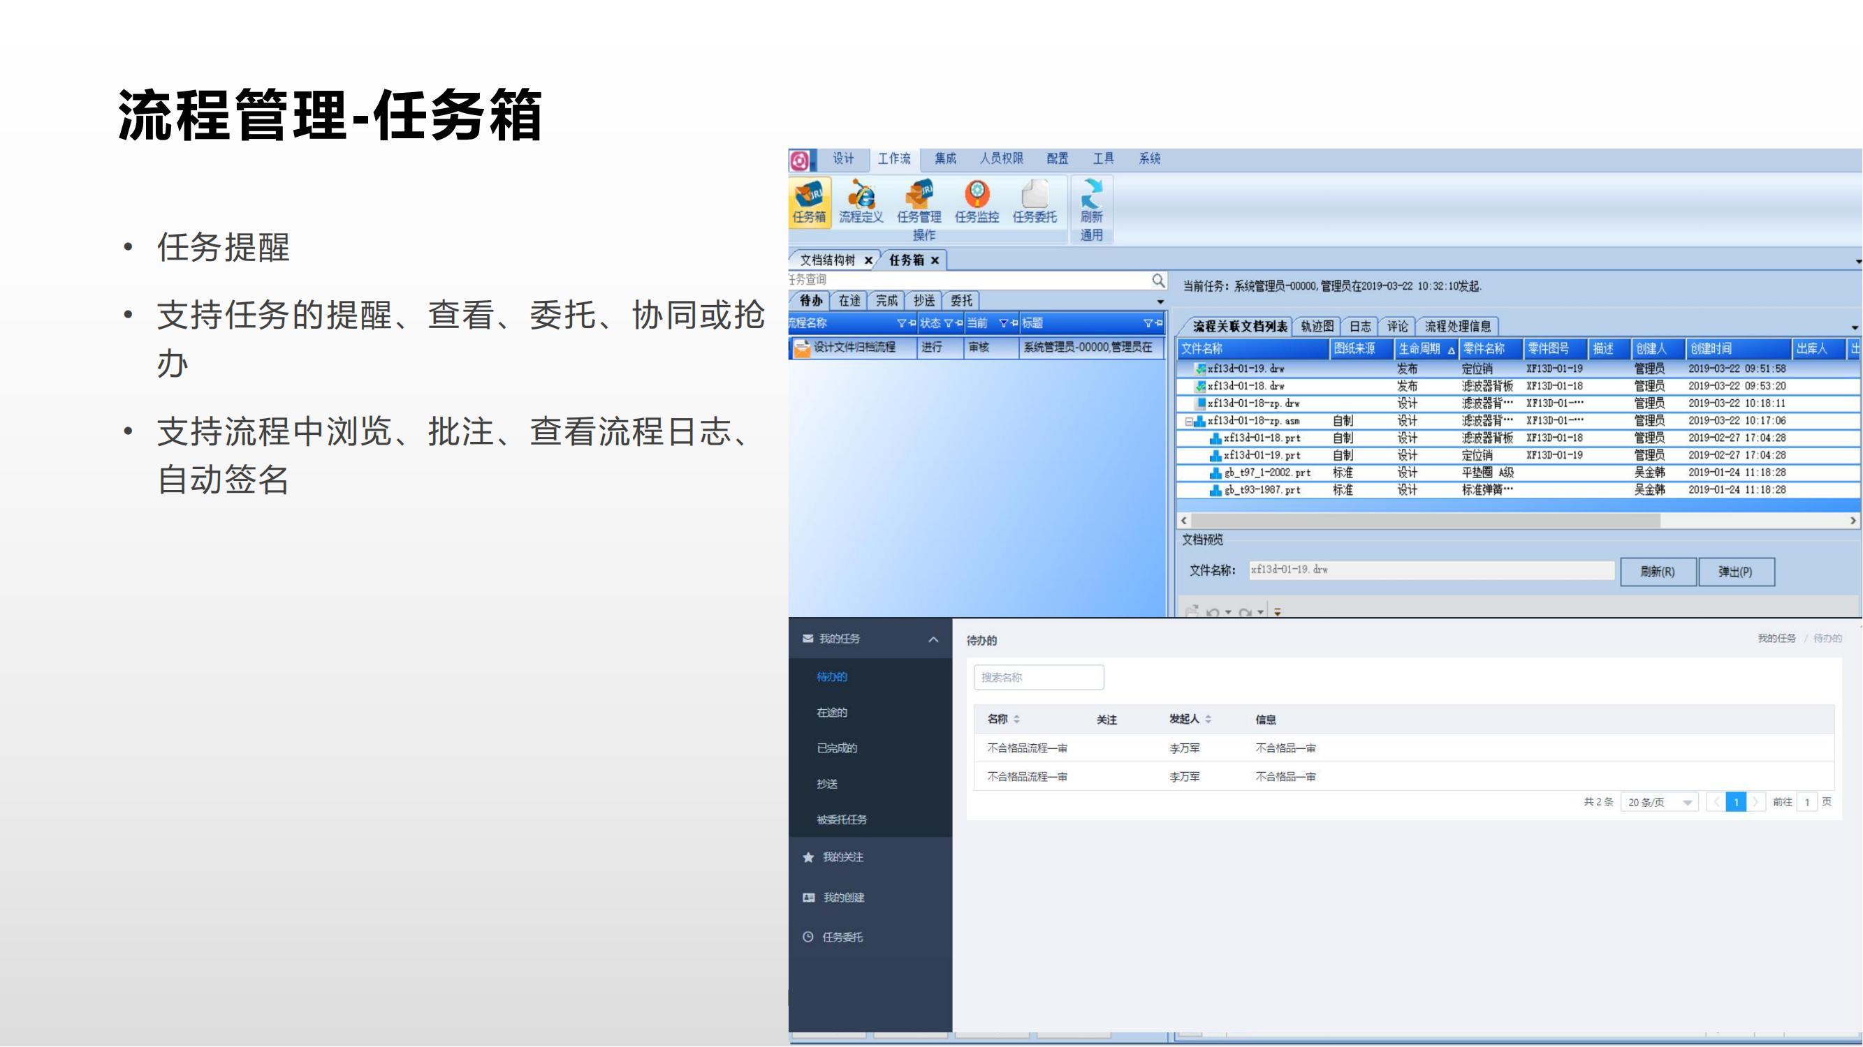Click the 刷新(R) button in document preview

pyautogui.click(x=1657, y=572)
